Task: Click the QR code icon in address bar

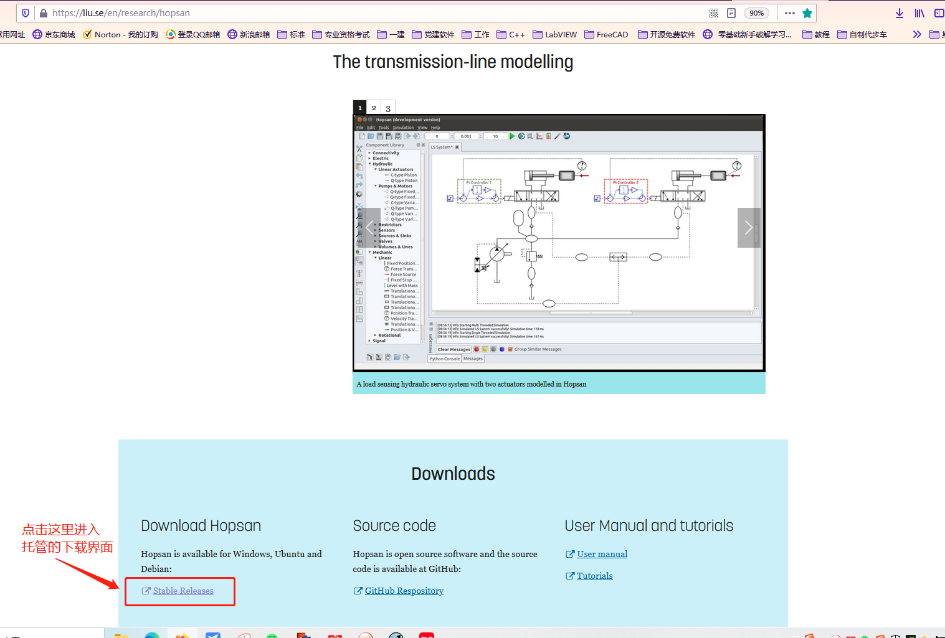Action: (714, 13)
